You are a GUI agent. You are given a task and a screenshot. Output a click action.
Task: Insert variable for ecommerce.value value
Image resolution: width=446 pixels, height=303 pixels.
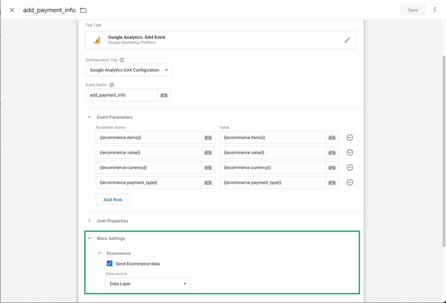(x=332, y=152)
